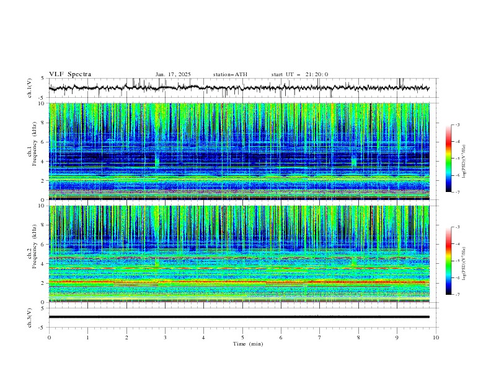Click the "5" tick label on the time axis

(x=242, y=338)
